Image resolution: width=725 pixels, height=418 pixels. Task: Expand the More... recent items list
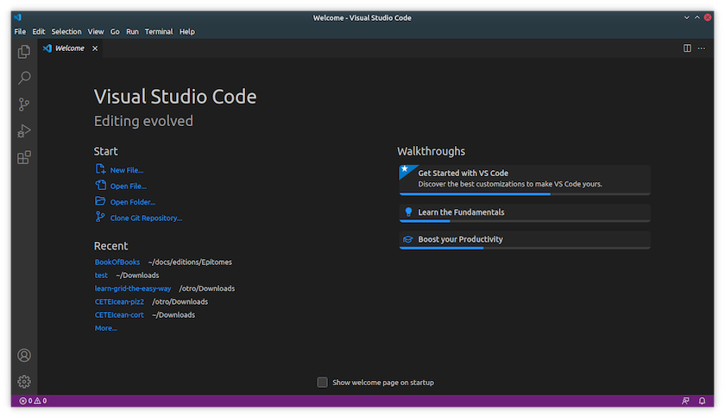(105, 328)
